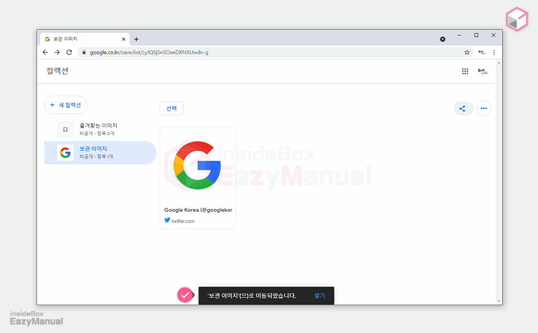Click the Google G thumbnail beside 보관 이미지

[65, 152]
